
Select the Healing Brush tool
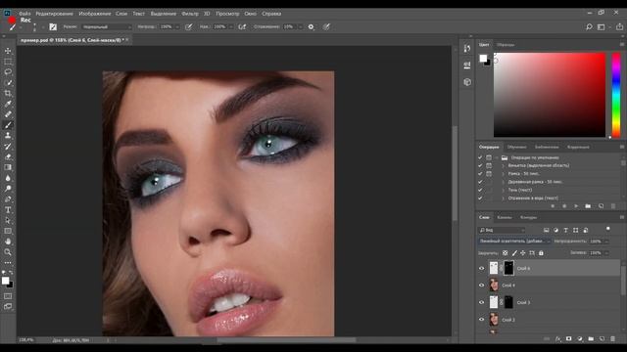click(8, 114)
